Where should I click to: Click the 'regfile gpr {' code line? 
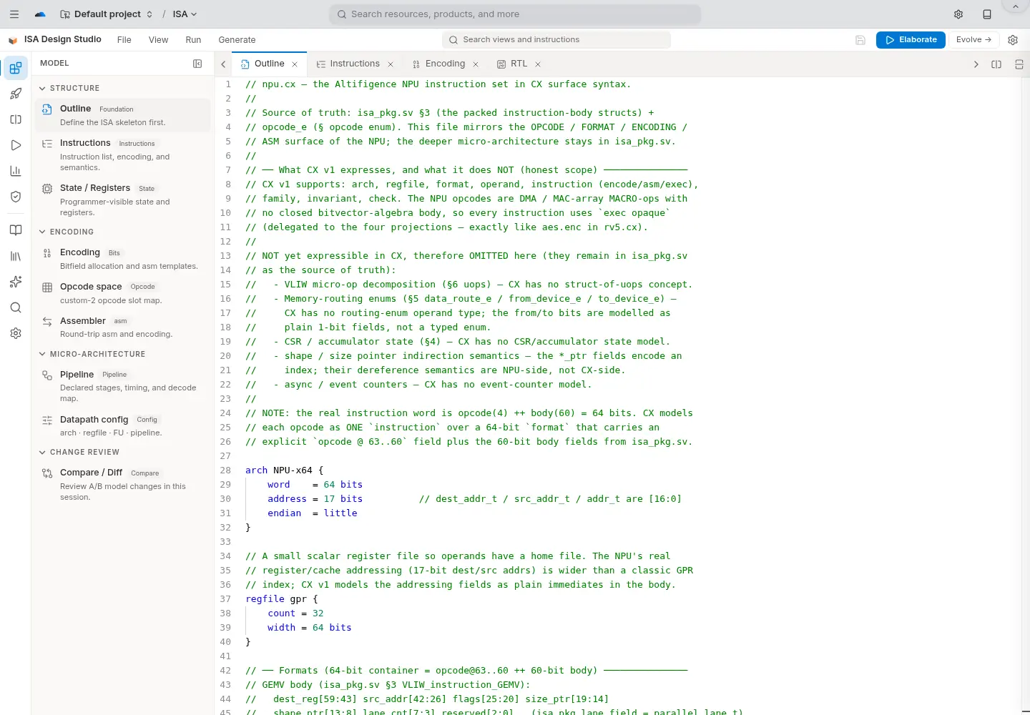point(282,599)
